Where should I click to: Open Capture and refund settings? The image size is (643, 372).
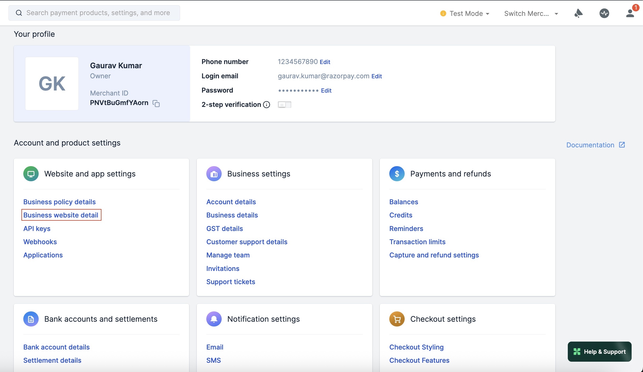pyautogui.click(x=434, y=255)
